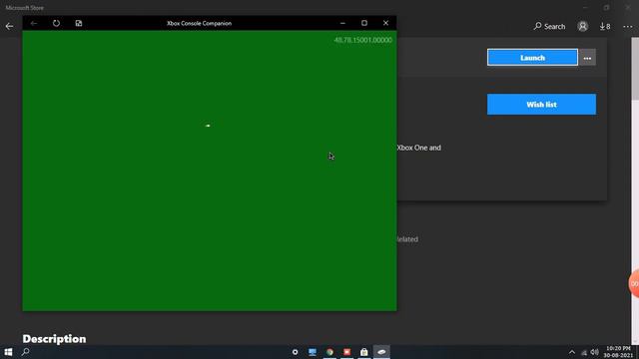Open the options ellipsis beside Launch
639x359 pixels.
587,58
